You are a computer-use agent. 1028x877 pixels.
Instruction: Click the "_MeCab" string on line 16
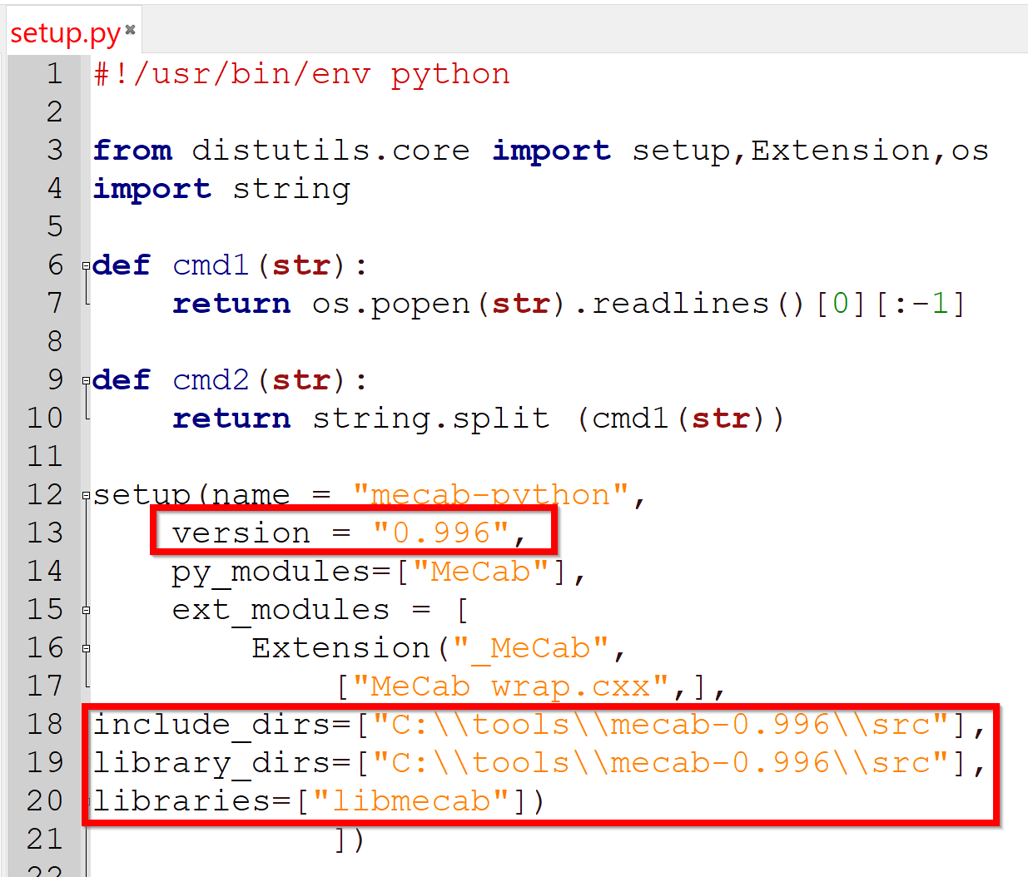click(530, 649)
